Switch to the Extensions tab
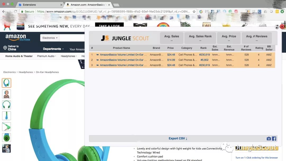 tap(29, 5)
